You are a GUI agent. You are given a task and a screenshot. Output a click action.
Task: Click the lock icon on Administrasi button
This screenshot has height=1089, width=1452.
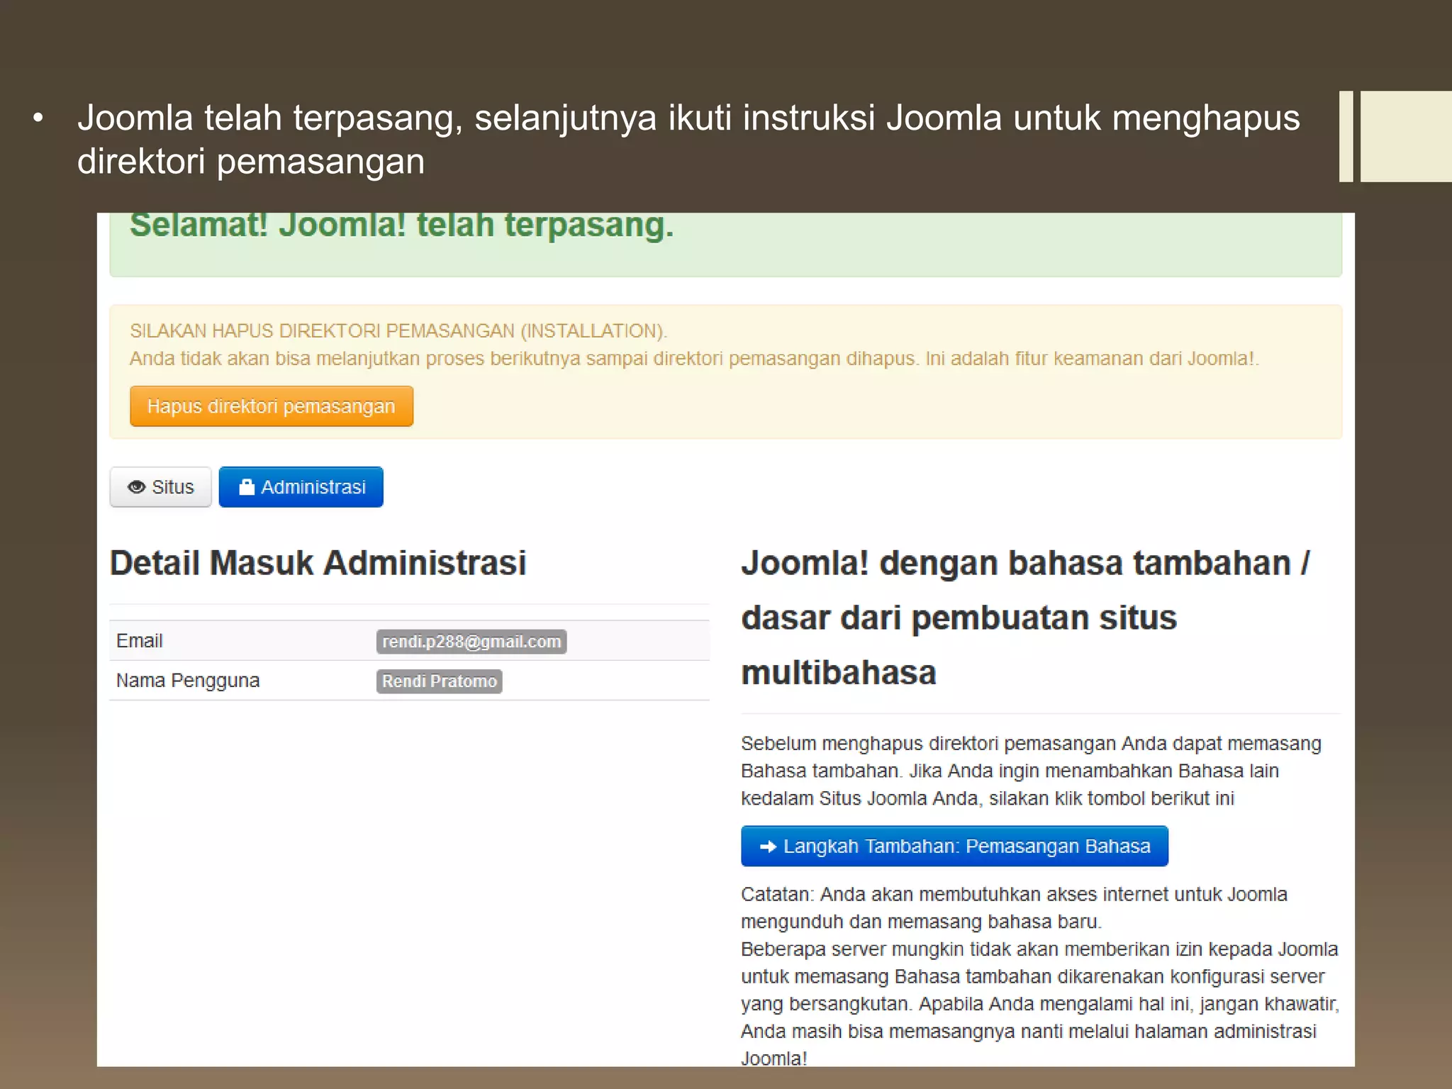pyautogui.click(x=247, y=487)
